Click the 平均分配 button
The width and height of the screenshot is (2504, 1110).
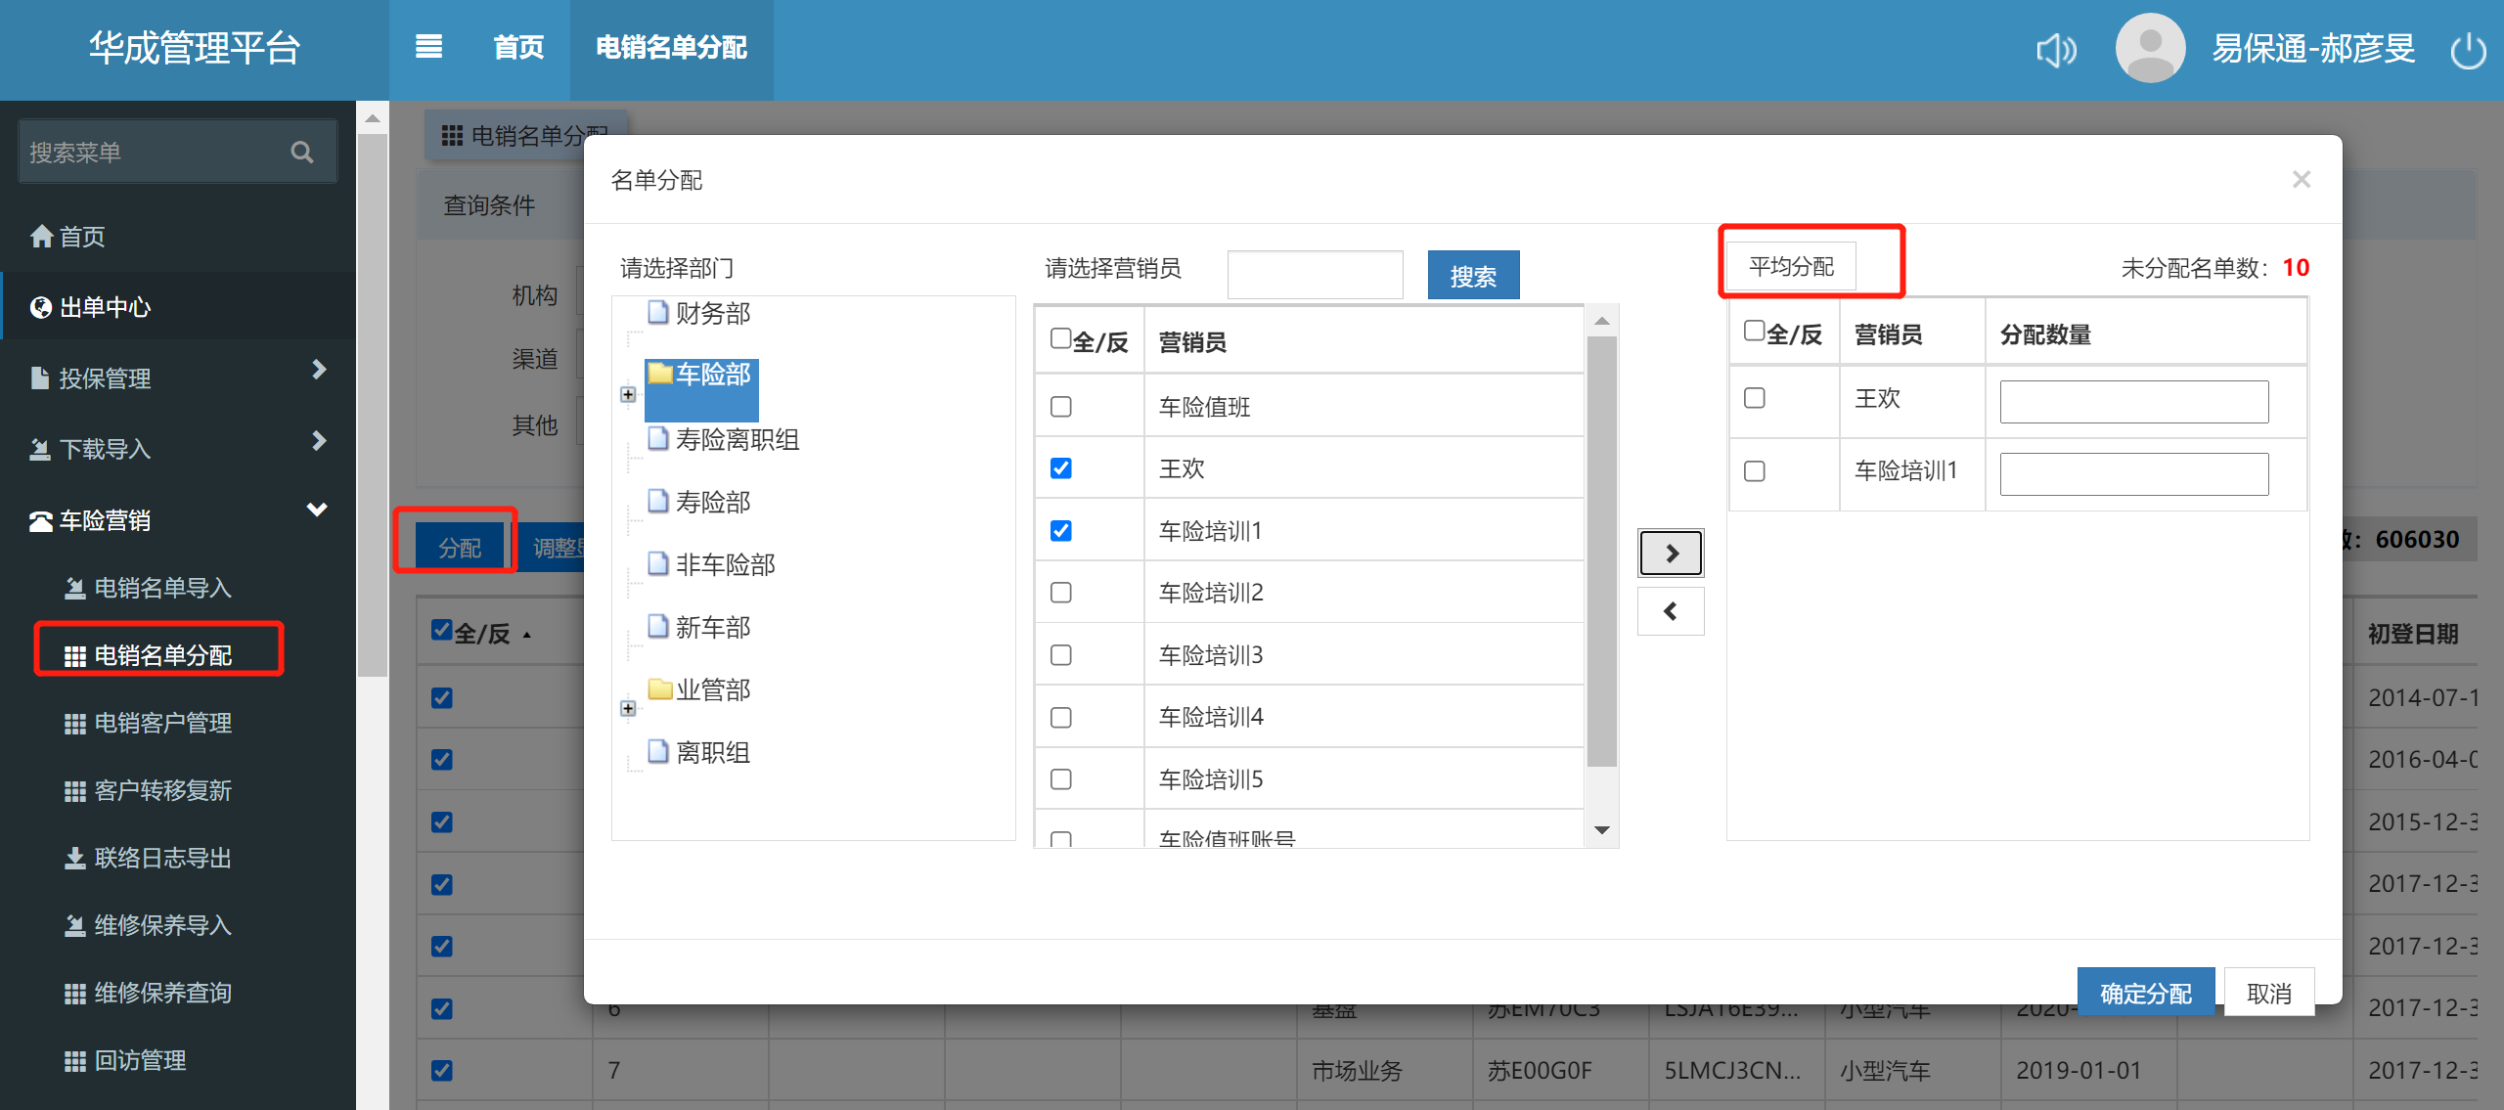[1791, 267]
